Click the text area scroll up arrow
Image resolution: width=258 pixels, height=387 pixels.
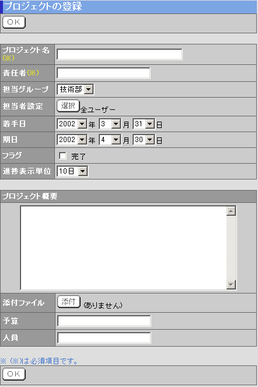pos(231,211)
